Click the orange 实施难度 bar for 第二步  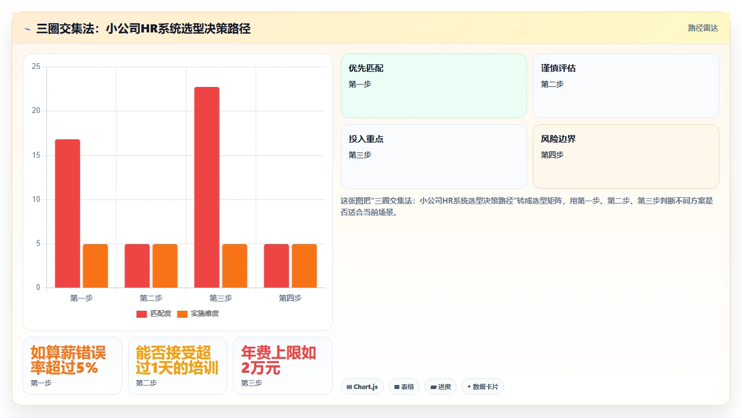click(165, 266)
